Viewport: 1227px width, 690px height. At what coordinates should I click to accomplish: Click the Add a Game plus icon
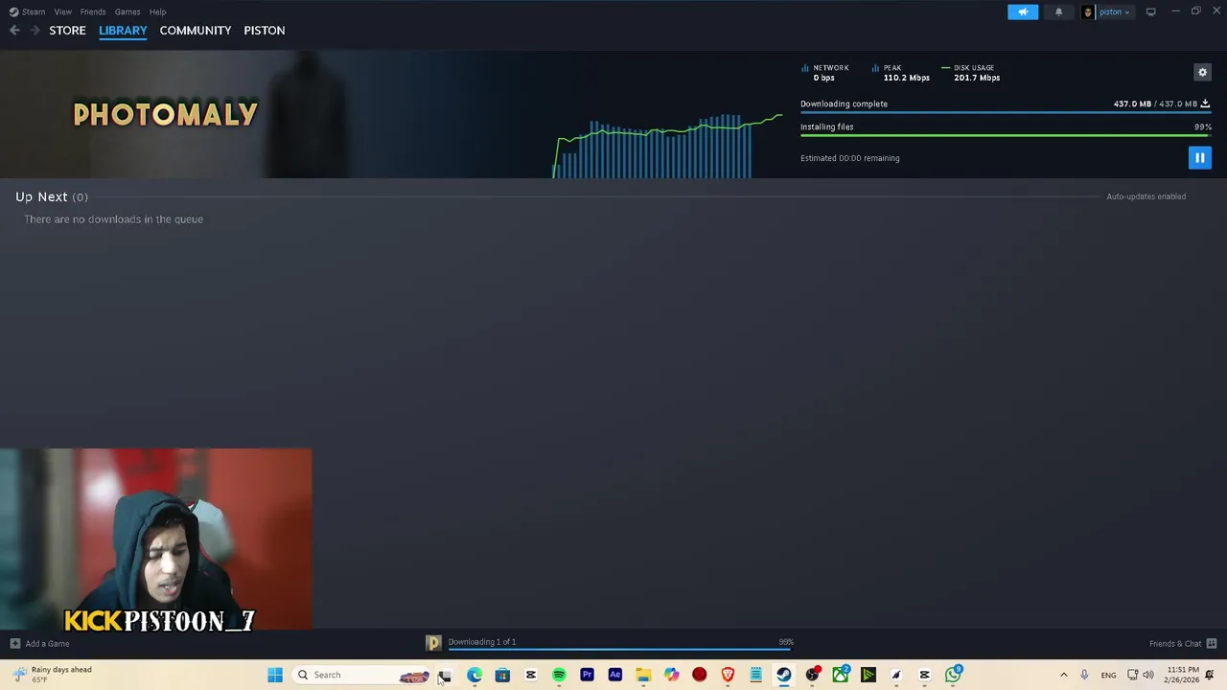coord(14,644)
